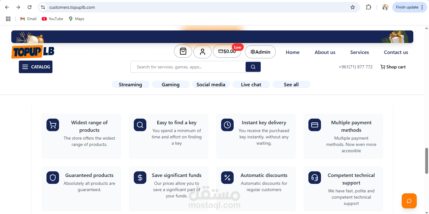The image size is (429, 214).
Task: Select the Streaming category pill
Action: (130, 84)
